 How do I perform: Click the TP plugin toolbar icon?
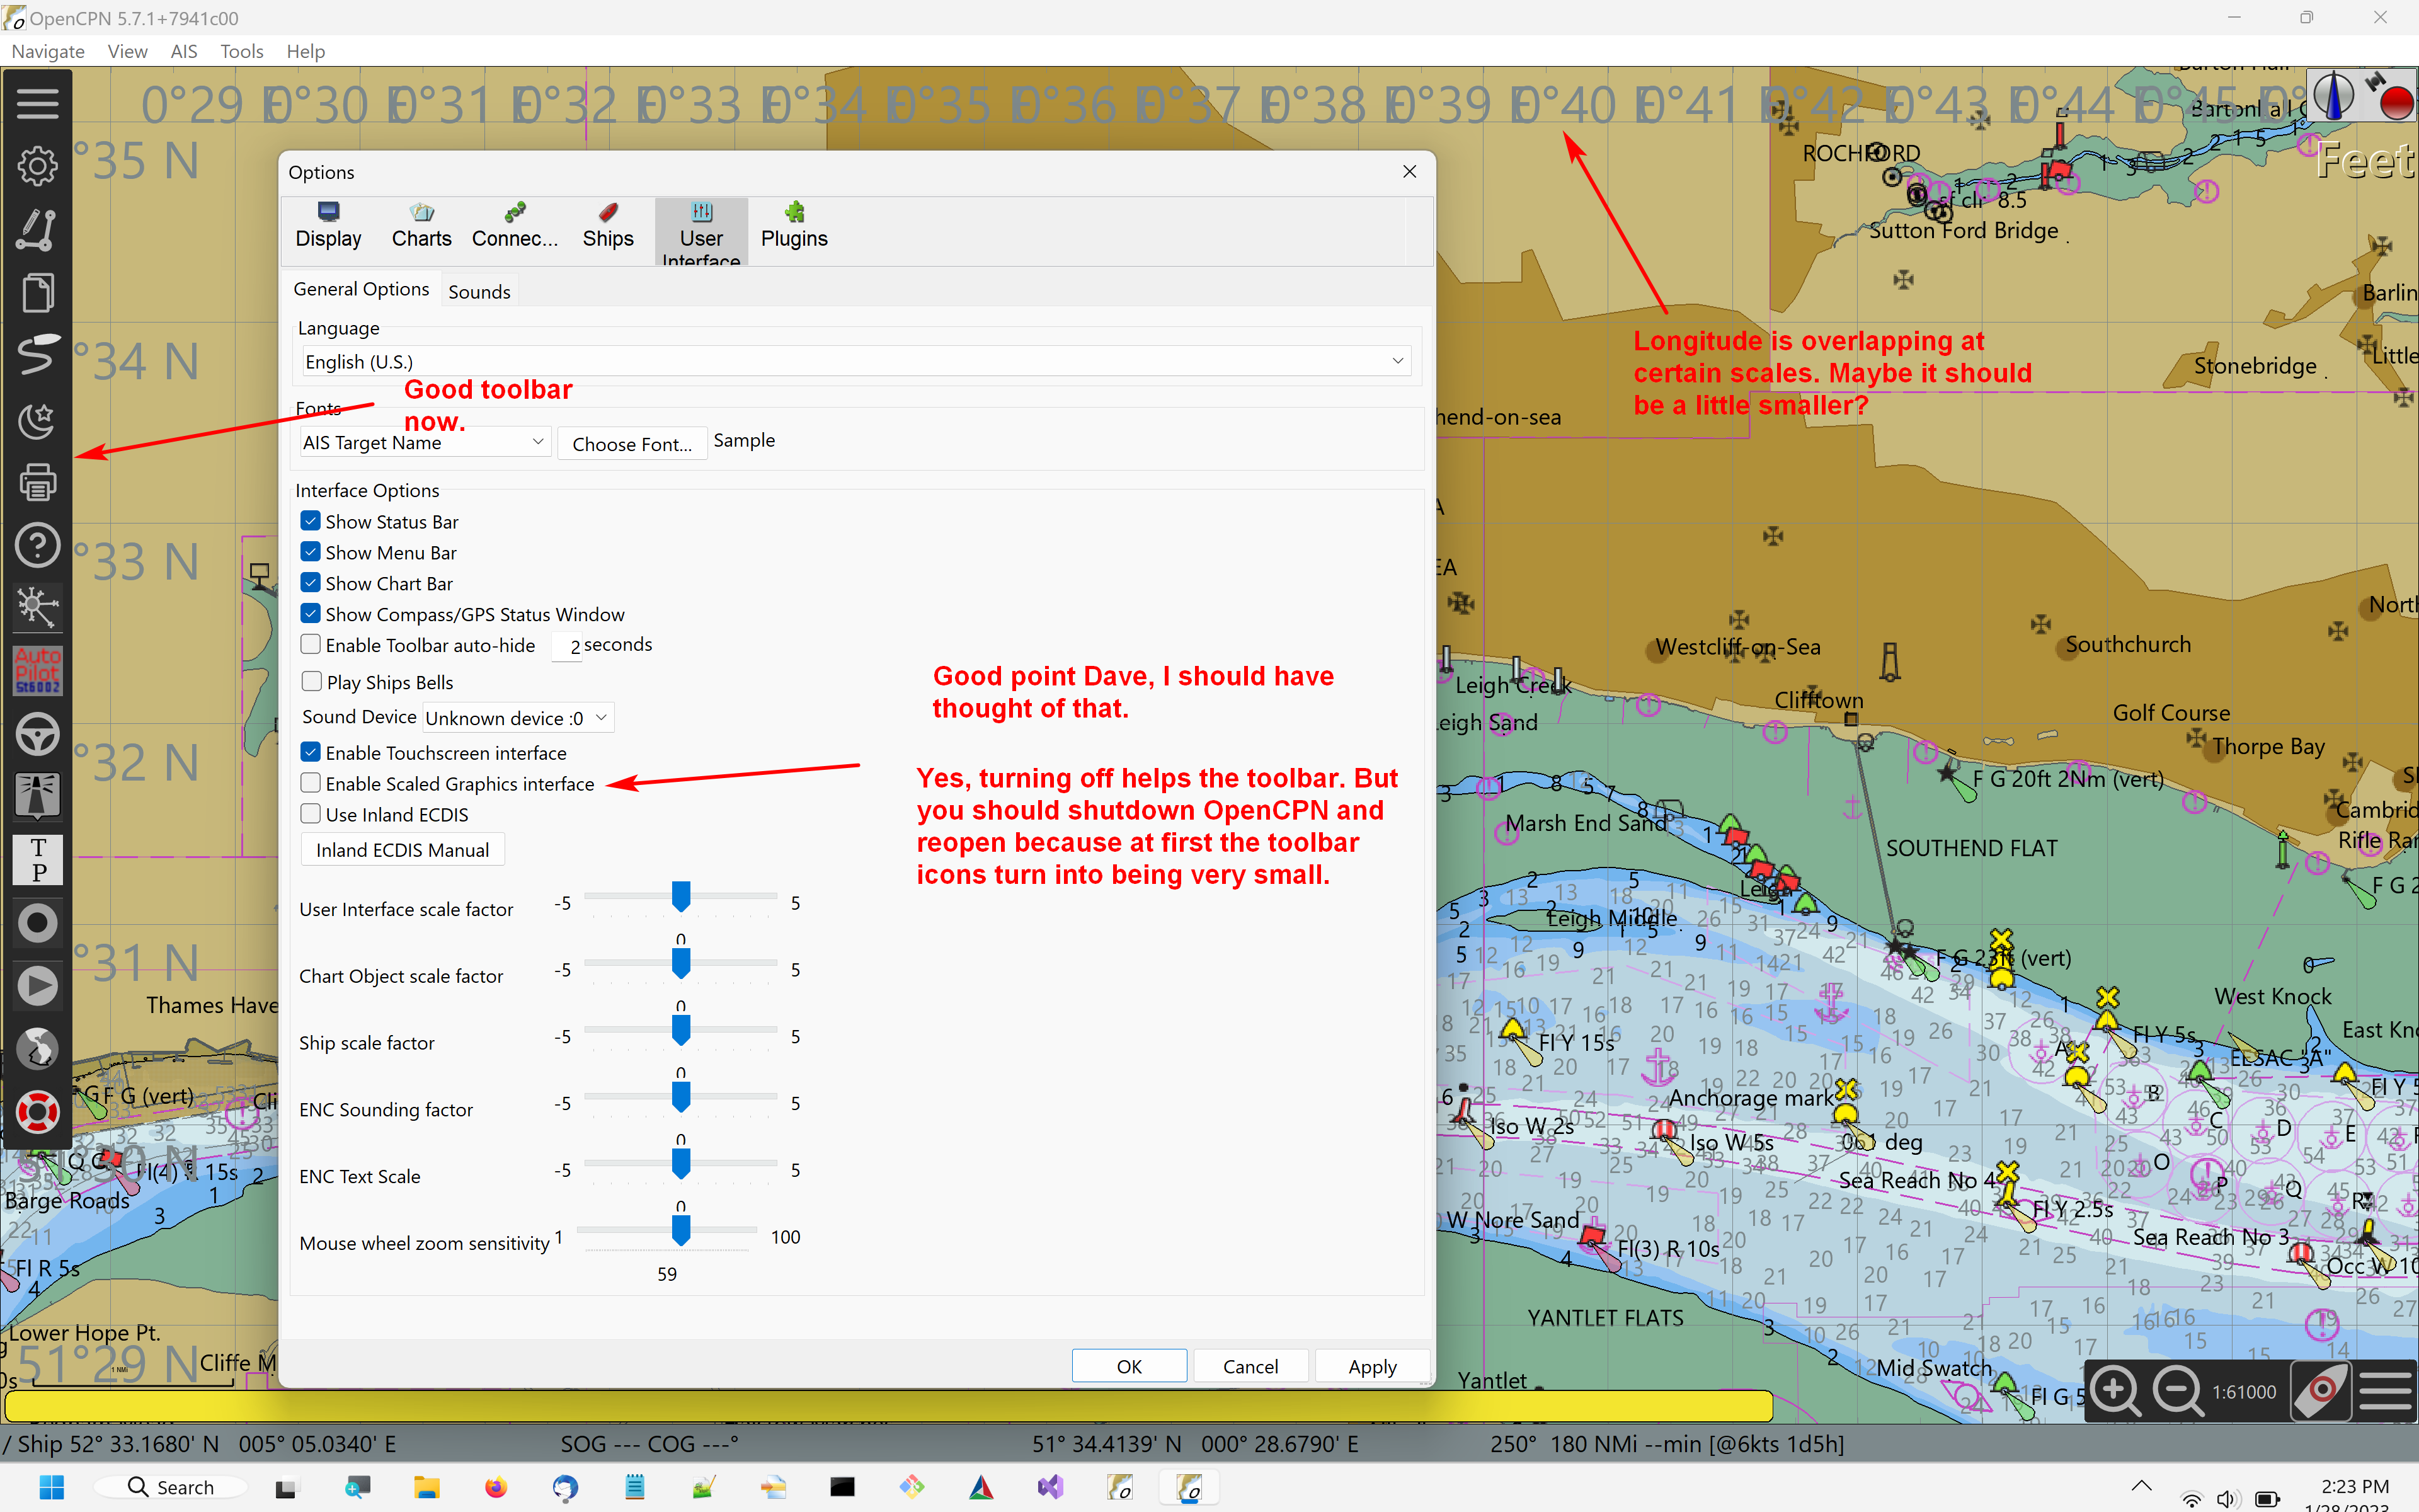pos(37,860)
